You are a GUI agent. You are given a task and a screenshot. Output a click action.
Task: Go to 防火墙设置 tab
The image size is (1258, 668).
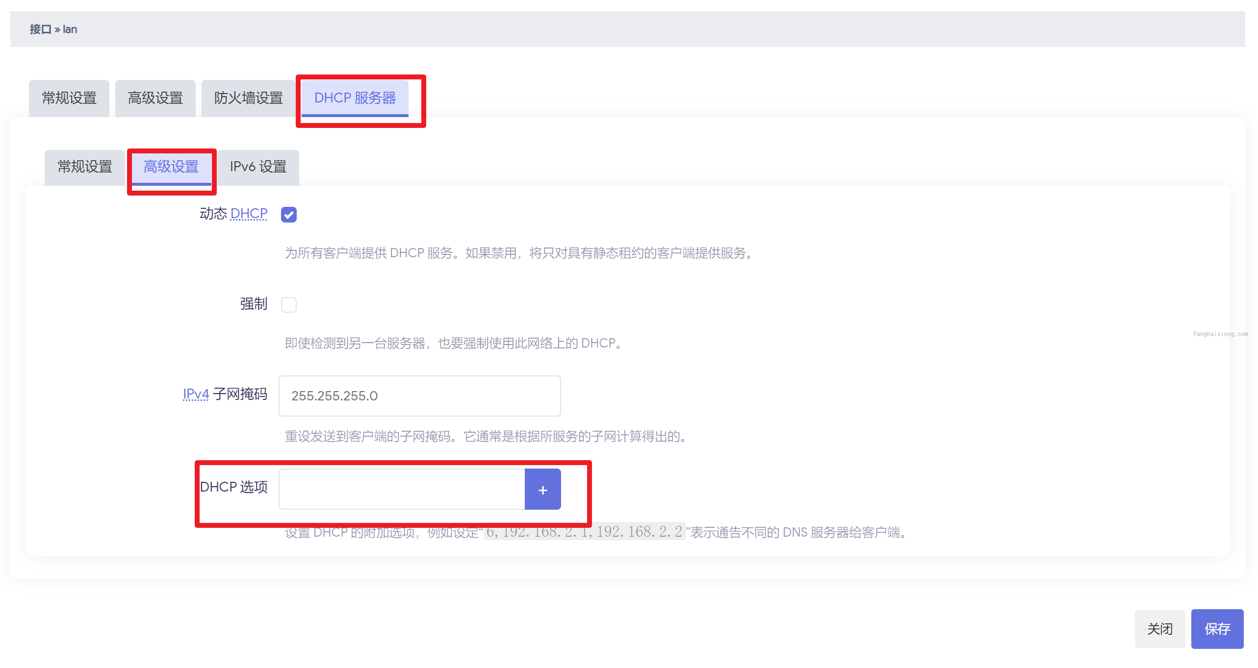tap(248, 98)
